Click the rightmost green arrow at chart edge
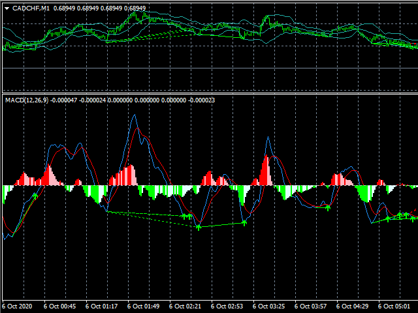The image size is (418, 313). (x=413, y=217)
